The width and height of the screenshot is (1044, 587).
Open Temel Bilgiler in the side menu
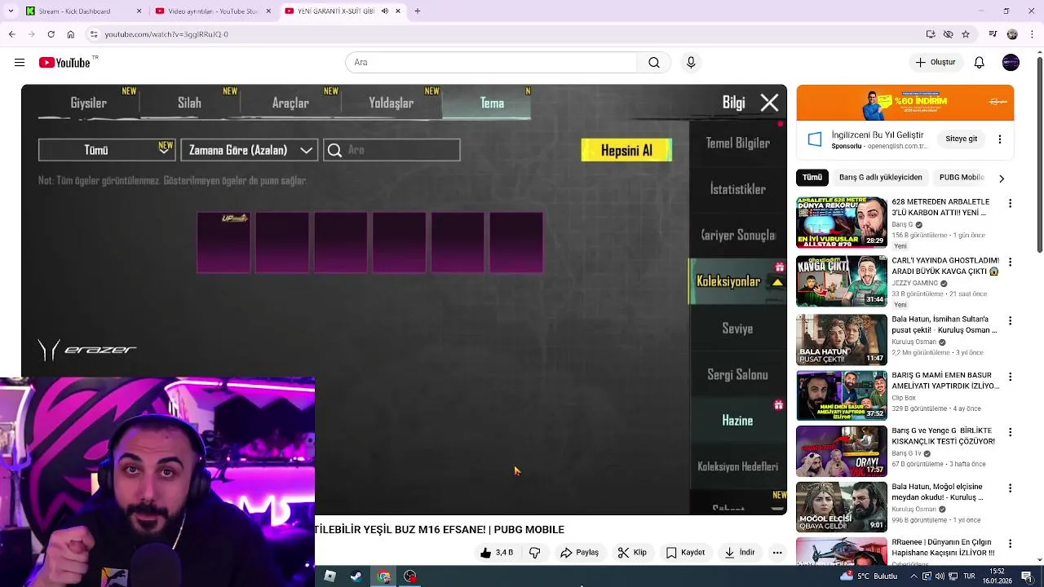[737, 143]
